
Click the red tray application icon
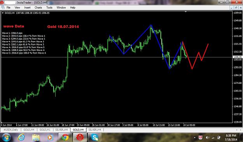pos(201,137)
